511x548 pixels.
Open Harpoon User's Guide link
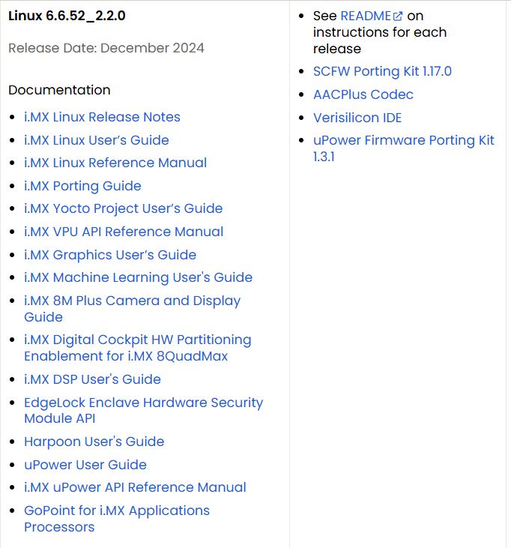click(94, 442)
